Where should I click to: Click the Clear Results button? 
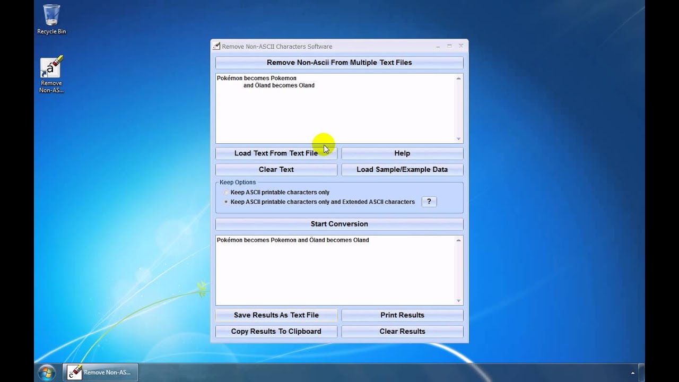[402, 332]
